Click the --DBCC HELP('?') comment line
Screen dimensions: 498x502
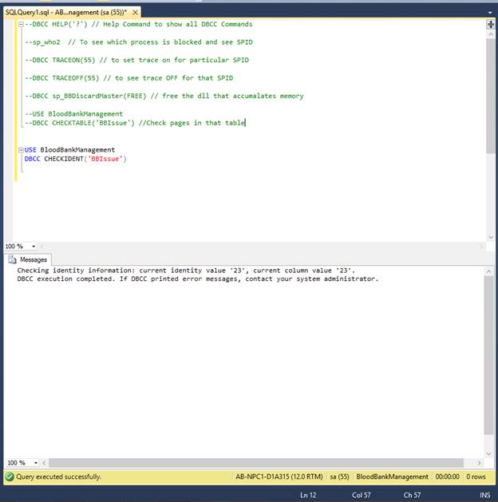(x=139, y=24)
